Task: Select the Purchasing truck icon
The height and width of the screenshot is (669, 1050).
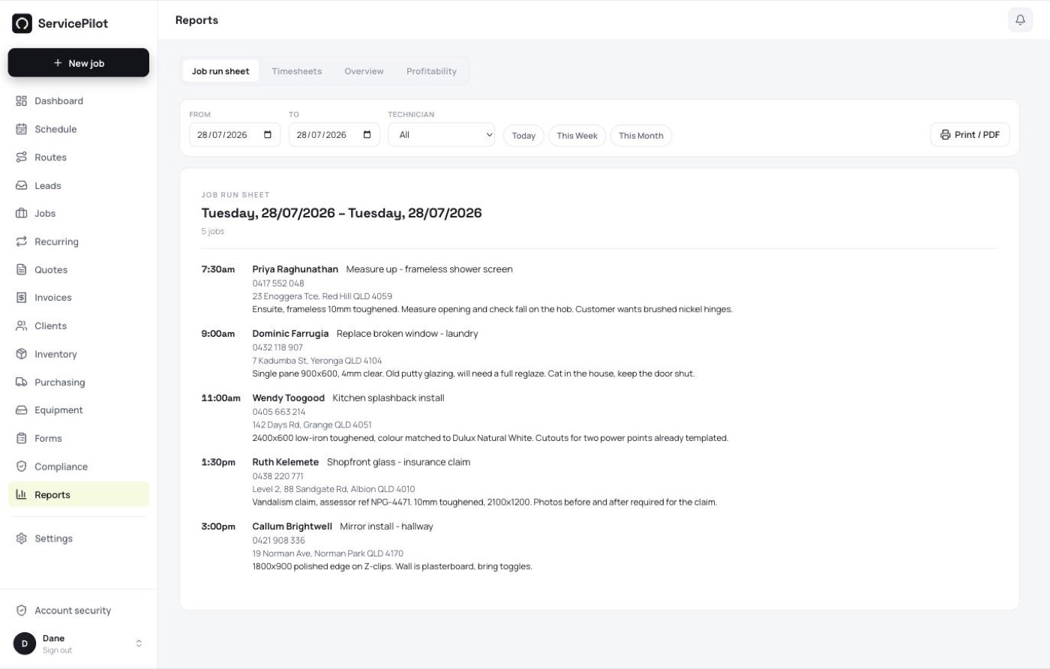Action: point(21,382)
